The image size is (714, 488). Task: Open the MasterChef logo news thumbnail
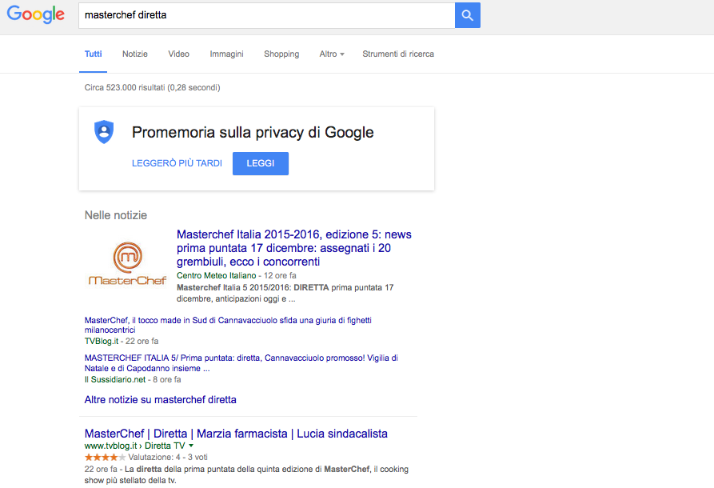[127, 264]
